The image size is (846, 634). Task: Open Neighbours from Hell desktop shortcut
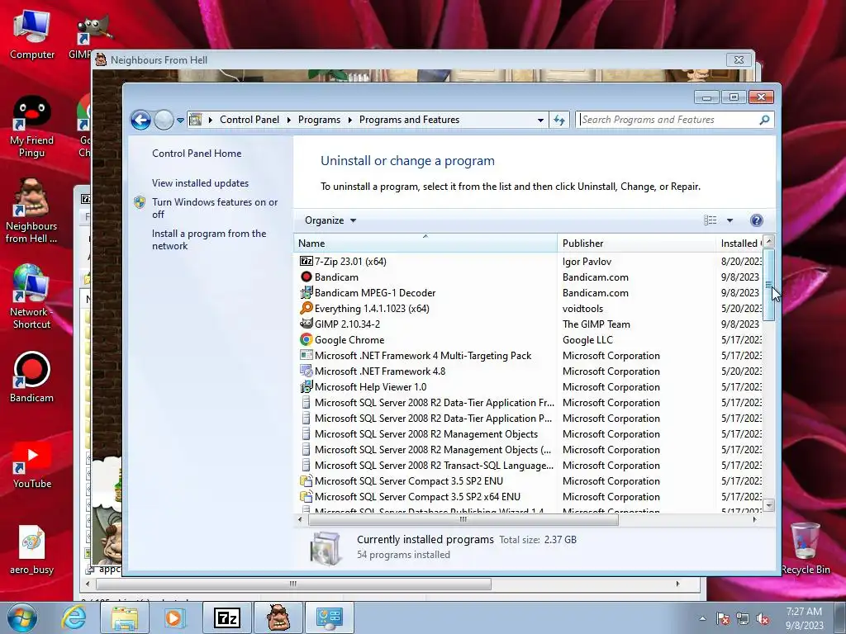(x=31, y=211)
